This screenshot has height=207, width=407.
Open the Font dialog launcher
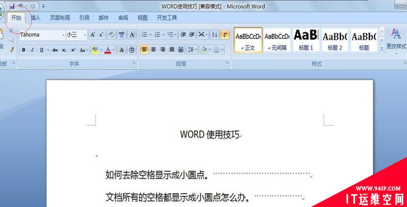(134, 63)
